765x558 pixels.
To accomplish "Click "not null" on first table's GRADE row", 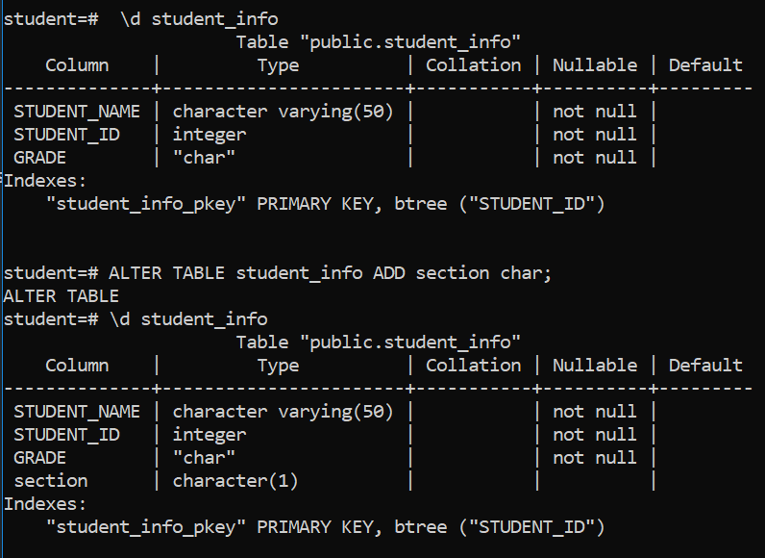I will pos(594,158).
